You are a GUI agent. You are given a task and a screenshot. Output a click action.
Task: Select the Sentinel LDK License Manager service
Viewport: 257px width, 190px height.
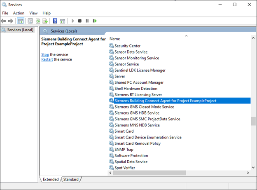click(140, 70)
